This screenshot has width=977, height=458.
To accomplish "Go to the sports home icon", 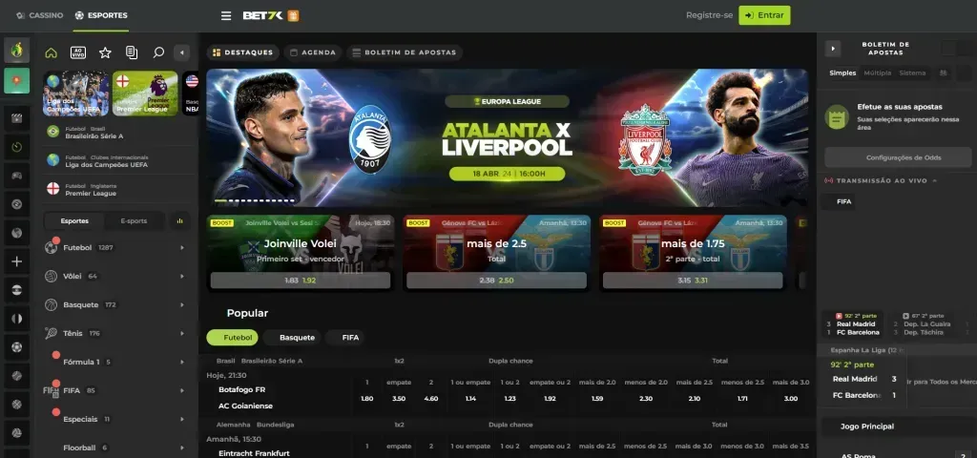I will (x=52, y=53).
